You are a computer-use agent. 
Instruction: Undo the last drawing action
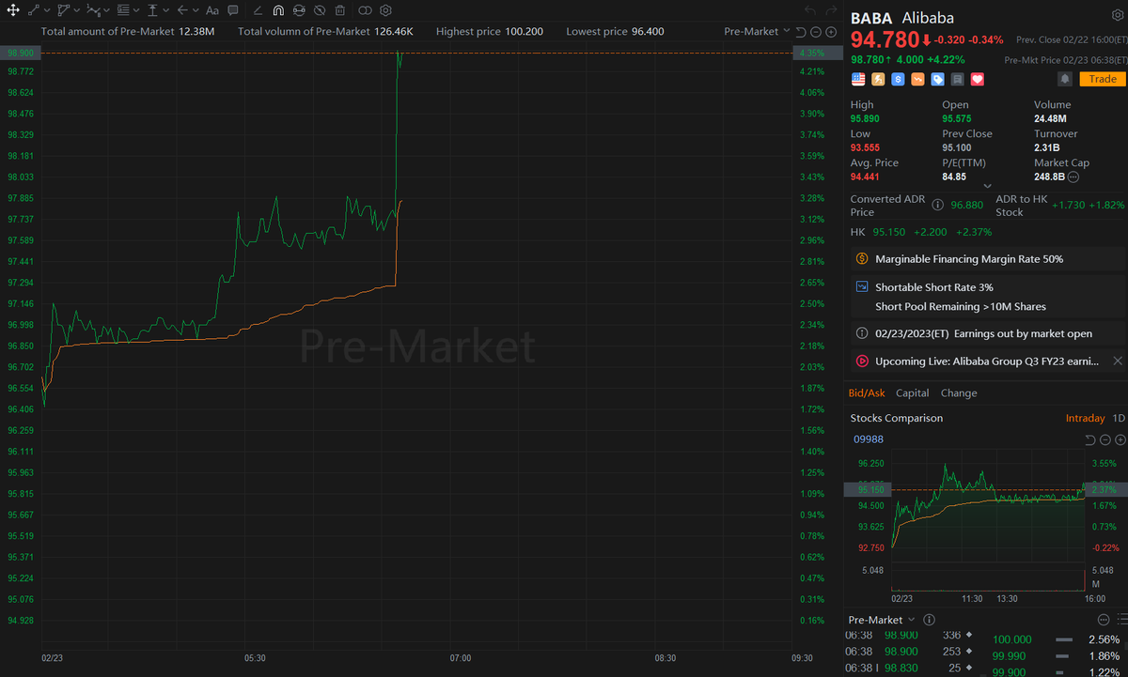click(811, 10)
